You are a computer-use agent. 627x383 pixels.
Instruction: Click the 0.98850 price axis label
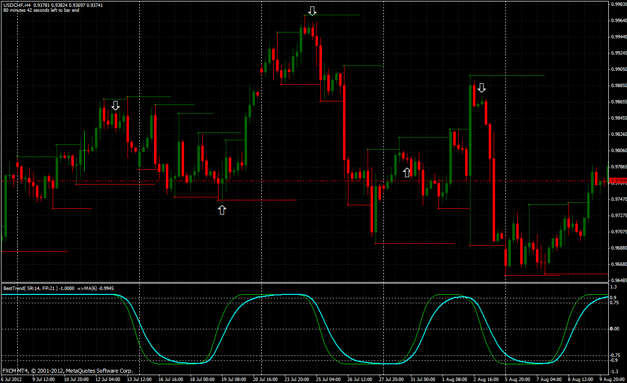pos(618,86)
